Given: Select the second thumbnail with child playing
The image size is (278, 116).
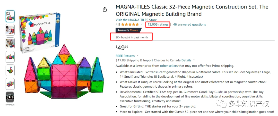Looking at the screenshot, I should point(10,30).
